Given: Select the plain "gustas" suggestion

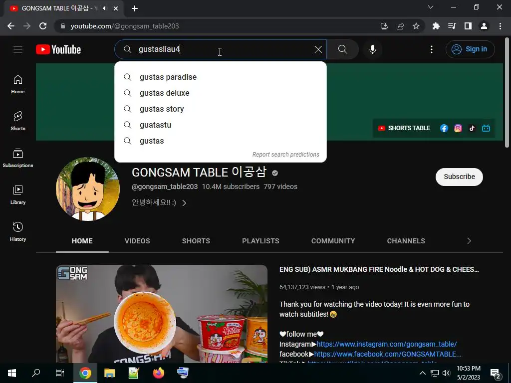Looking at the screenshot, I should tap(220, 141).
